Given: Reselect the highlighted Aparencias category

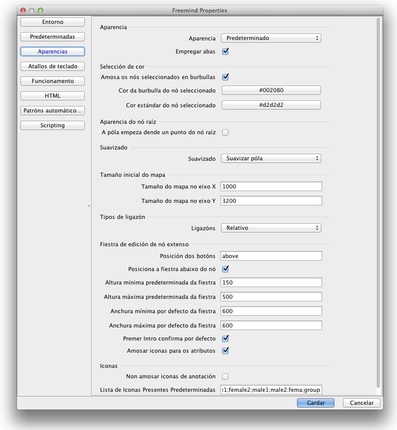Looking at the screenshot, I should [x=52, y=51].
